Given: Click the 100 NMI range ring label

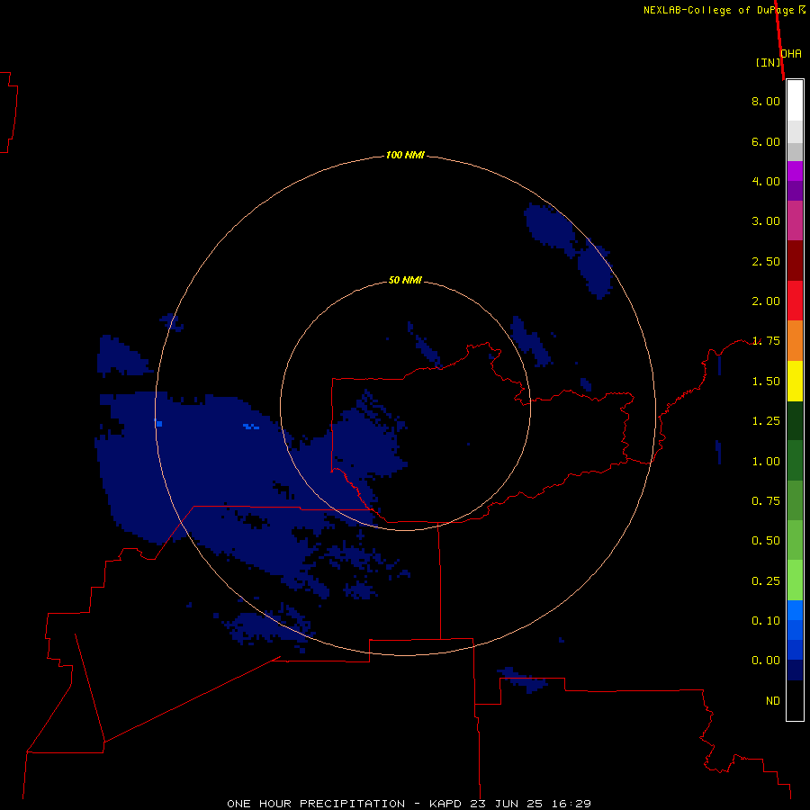Looking at the screenshot, I should (x=405, y=155).
